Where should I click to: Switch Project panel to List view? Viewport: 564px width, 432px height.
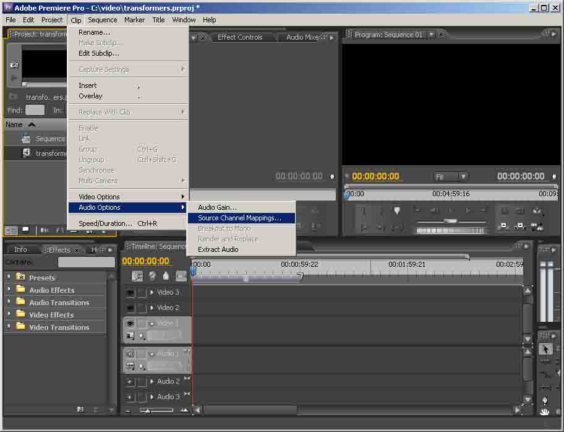click(x=11, y=230)
